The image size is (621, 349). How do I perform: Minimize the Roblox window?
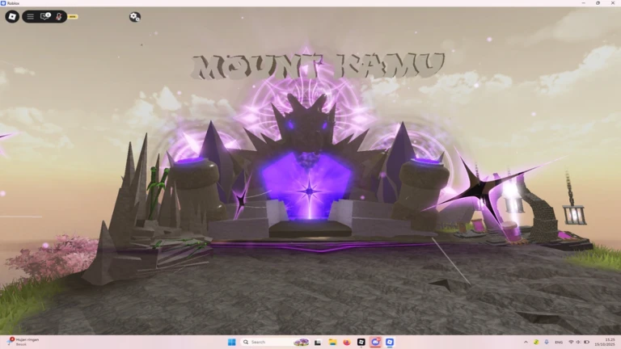point(583,2)
